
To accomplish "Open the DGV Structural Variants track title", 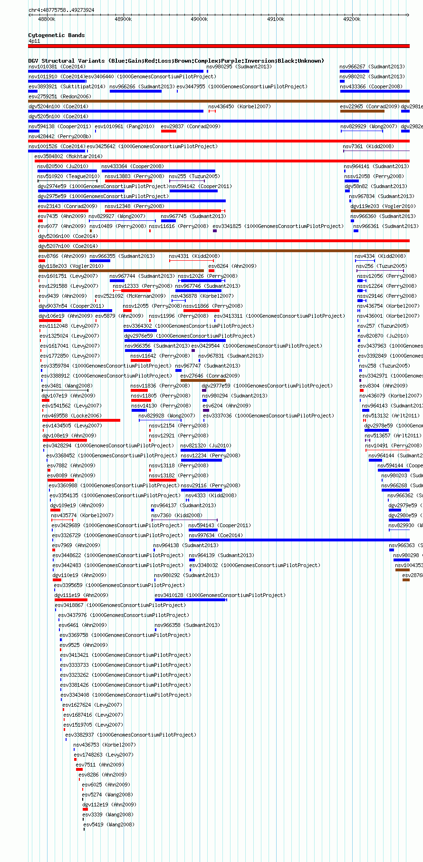I will click(176, 61).
